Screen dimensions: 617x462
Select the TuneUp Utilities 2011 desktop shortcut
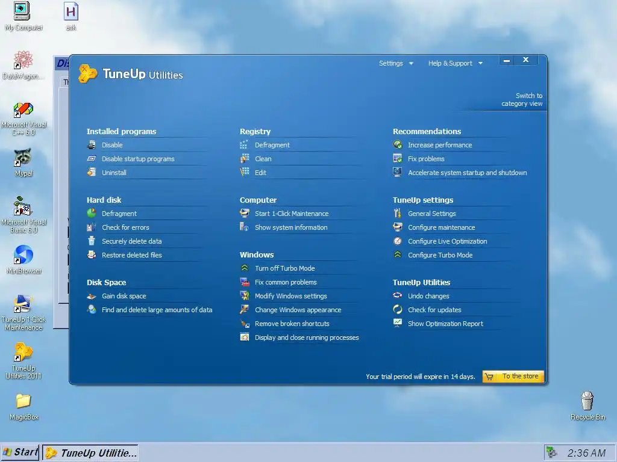point(23,361)
